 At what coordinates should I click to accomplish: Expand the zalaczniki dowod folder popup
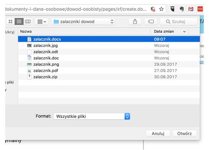pos(83,21)
